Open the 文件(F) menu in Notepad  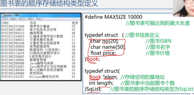coord(5,19)
